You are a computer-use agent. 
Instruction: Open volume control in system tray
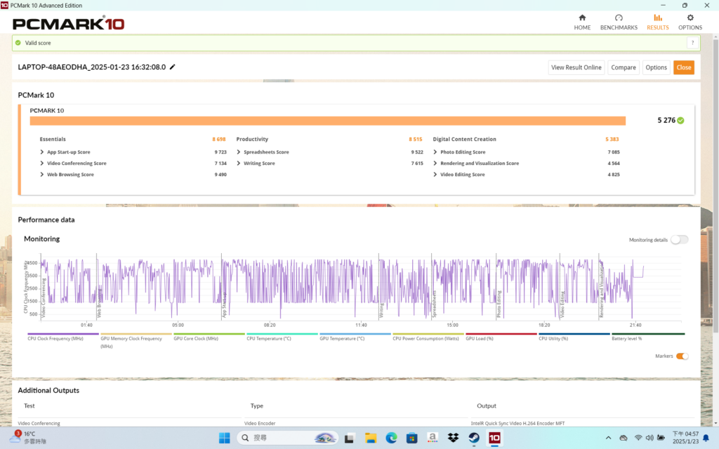(649, 438)
